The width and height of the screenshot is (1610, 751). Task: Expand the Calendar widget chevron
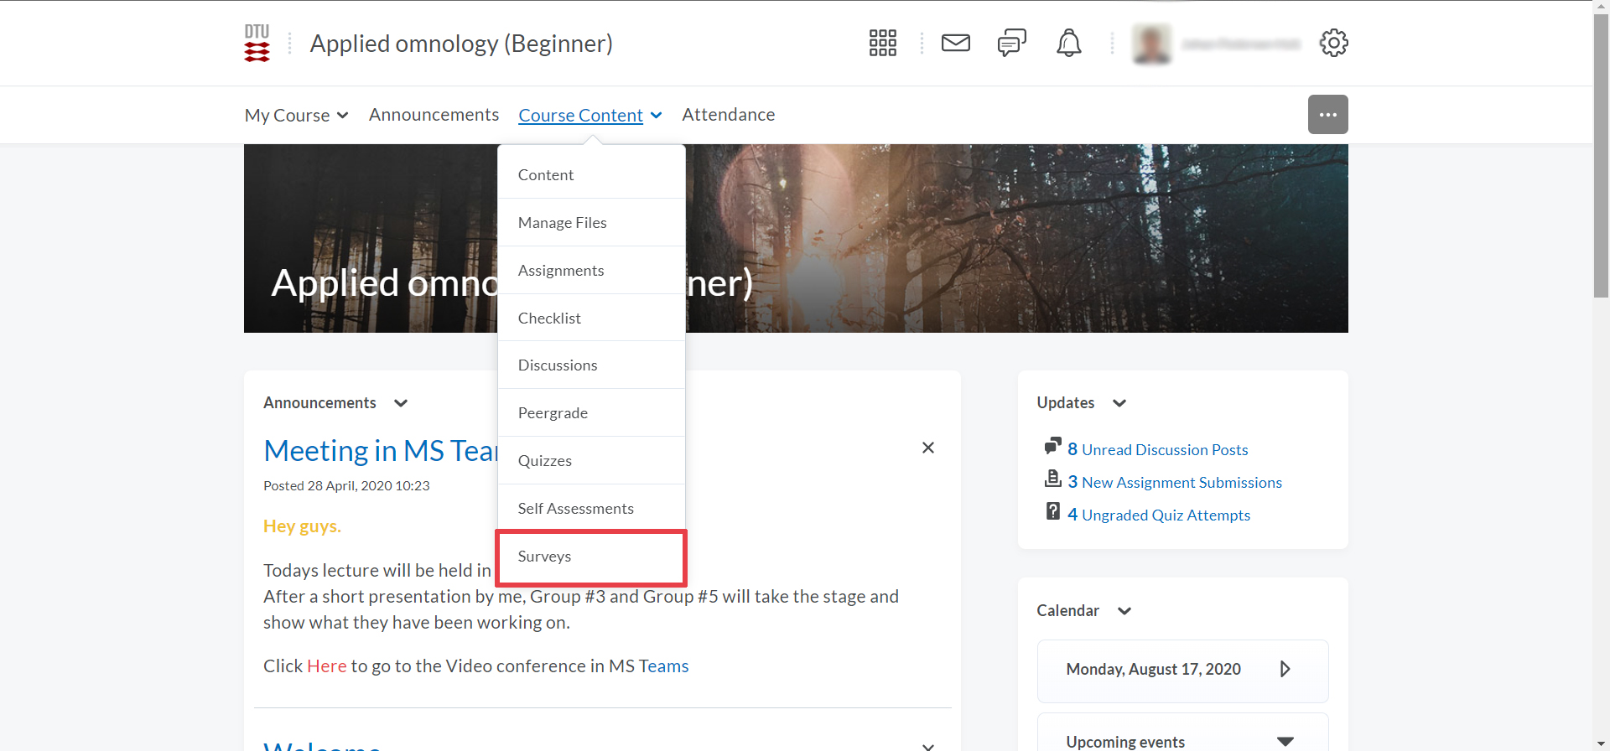(1124, 611)
